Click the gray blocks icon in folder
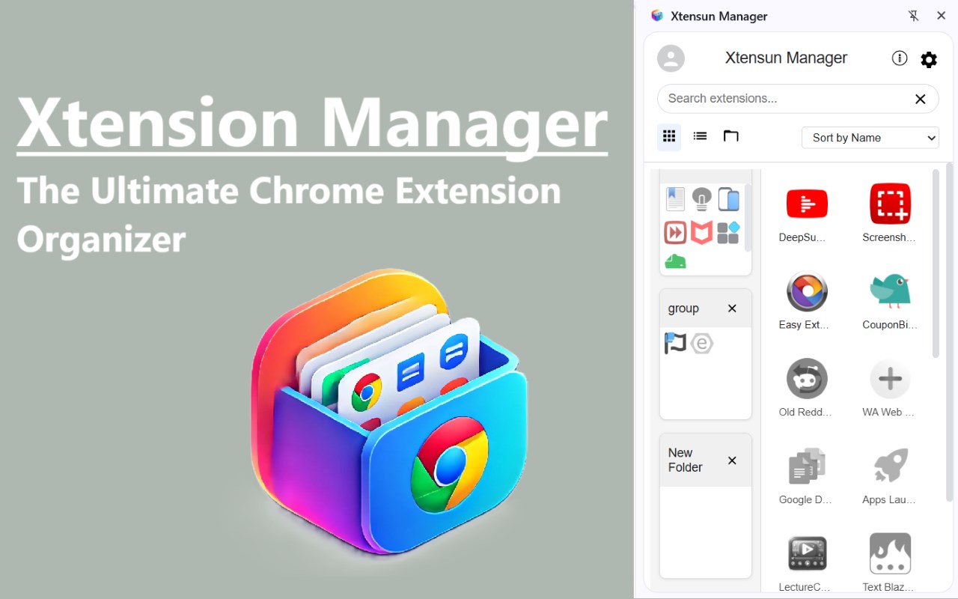The width and height of the screenshot is (958, 599). [728, 233]
